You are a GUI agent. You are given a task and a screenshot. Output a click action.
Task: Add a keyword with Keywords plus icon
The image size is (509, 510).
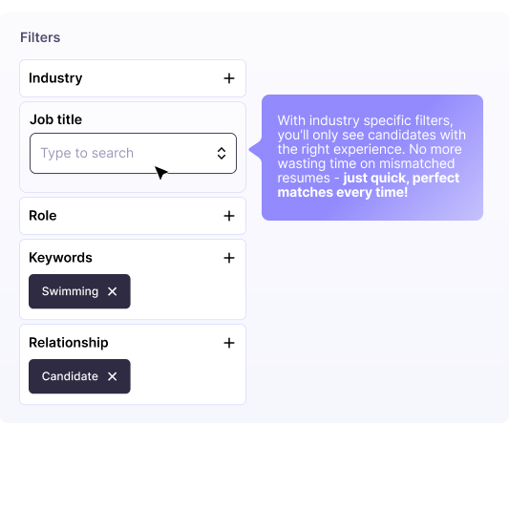[229, 258]
